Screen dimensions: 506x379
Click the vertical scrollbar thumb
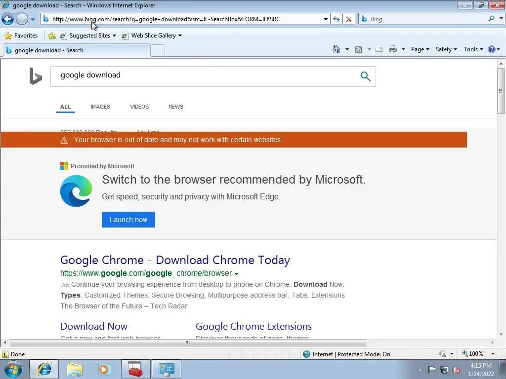[501, 91]
